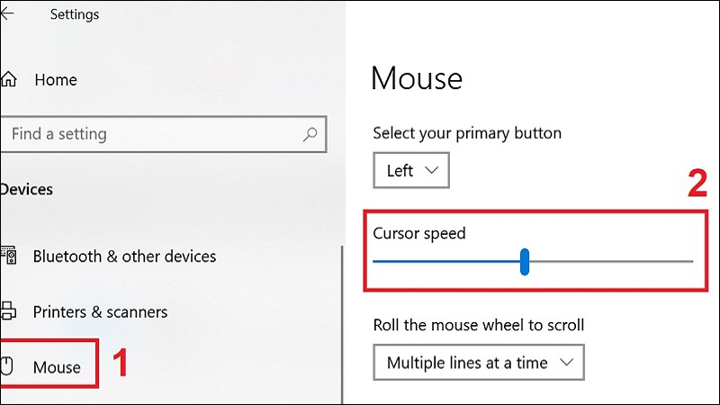Viewport: 720px width, 405px height.
Task: Click the Printers & scanners icon
Action: [x=9, y=312]
